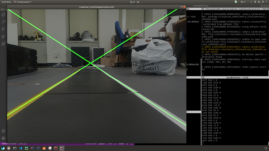Open the VS Code Run and Debug icon
The image size is (269, 151).
pos(3,36)
